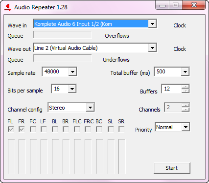Image resolution: width=209 pixels, height=183 pixels.
Task: Expand the Sample rate dropdown
Action: [60, 71]
